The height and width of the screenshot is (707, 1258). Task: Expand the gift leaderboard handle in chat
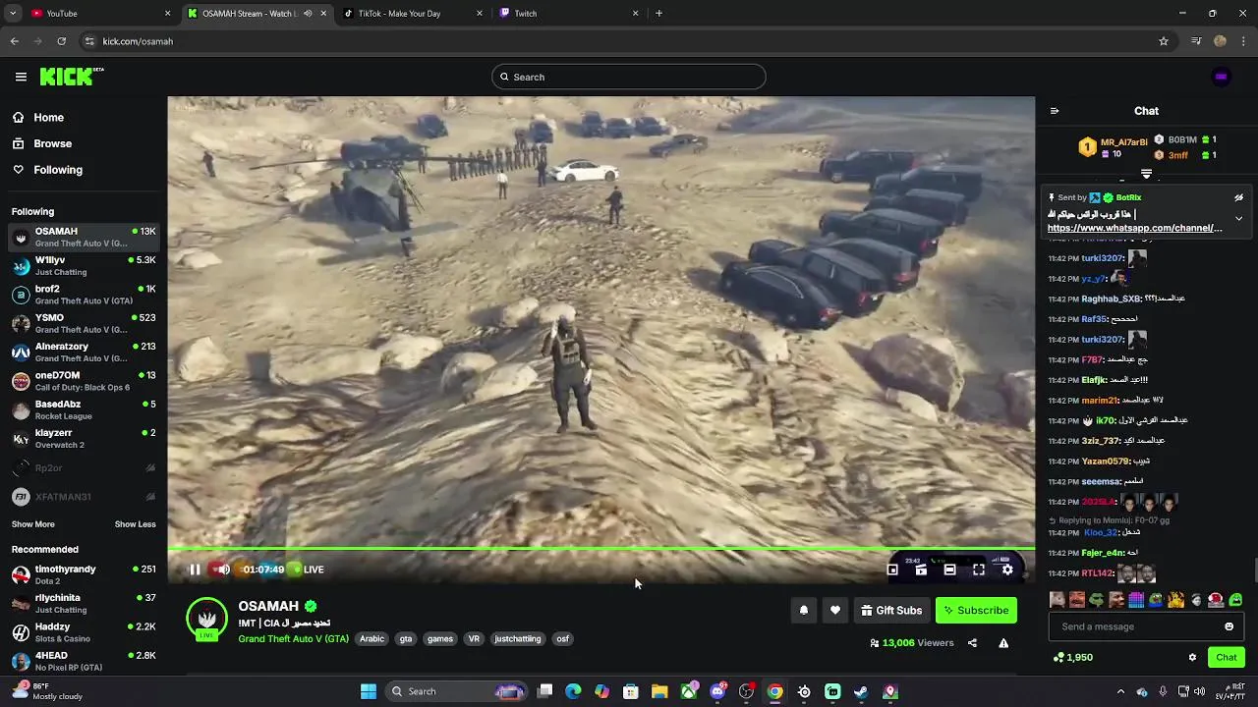1146,174
